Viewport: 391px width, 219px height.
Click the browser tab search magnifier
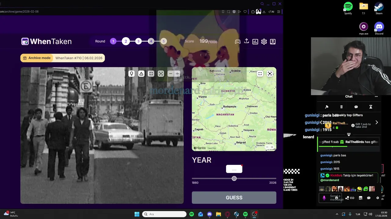point(262,4)
